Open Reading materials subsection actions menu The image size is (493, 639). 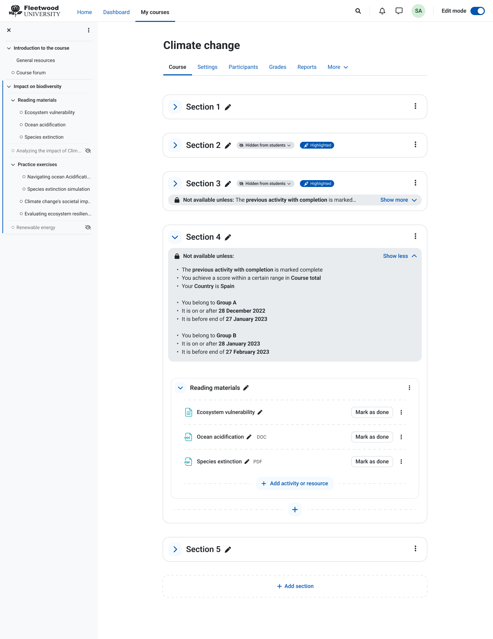pos(409,388)
